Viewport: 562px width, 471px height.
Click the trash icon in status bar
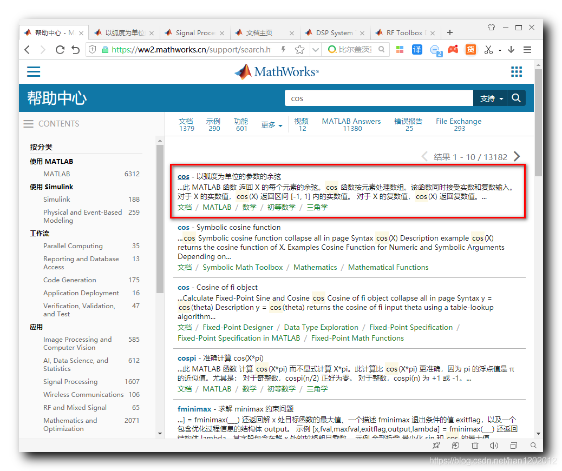[x=475, y=446]
